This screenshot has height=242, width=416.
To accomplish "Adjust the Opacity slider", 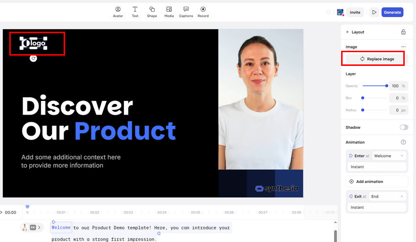I will click(x=374, y=86).
